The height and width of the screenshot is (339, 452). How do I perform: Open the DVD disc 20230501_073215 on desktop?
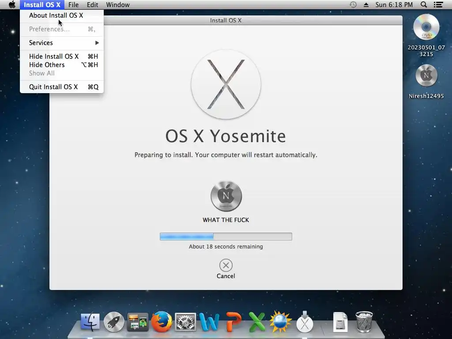[426, 27]
